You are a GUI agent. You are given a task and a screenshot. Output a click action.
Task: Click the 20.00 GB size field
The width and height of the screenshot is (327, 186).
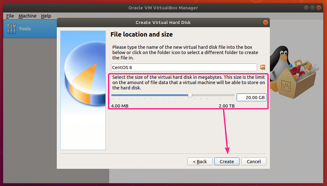tap(251, 98)
